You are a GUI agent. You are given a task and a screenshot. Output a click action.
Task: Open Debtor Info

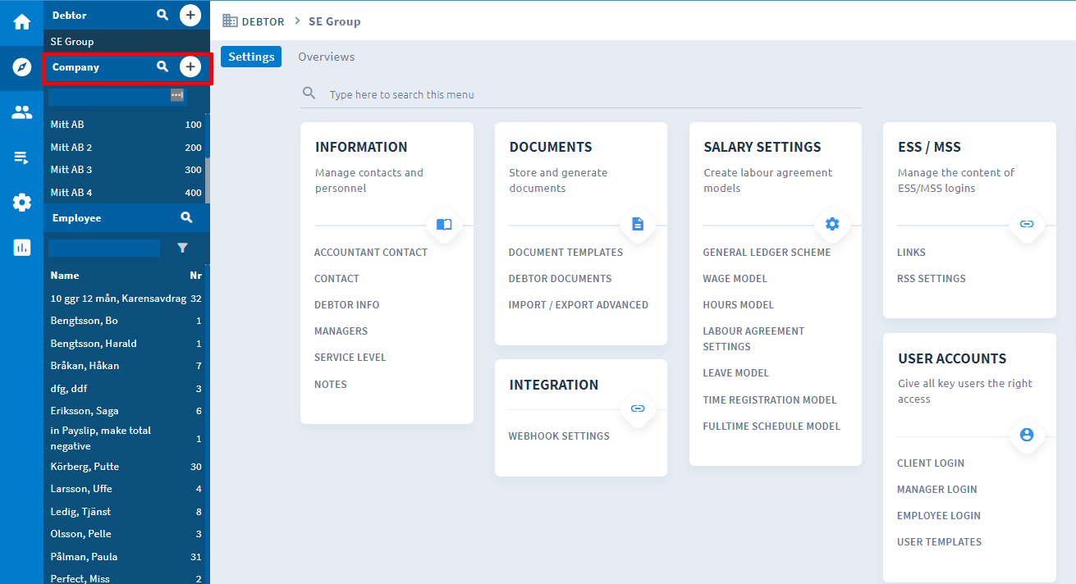point(346,305)
